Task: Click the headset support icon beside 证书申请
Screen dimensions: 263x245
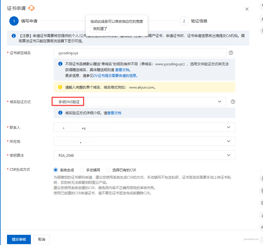Action: point(31,8)
